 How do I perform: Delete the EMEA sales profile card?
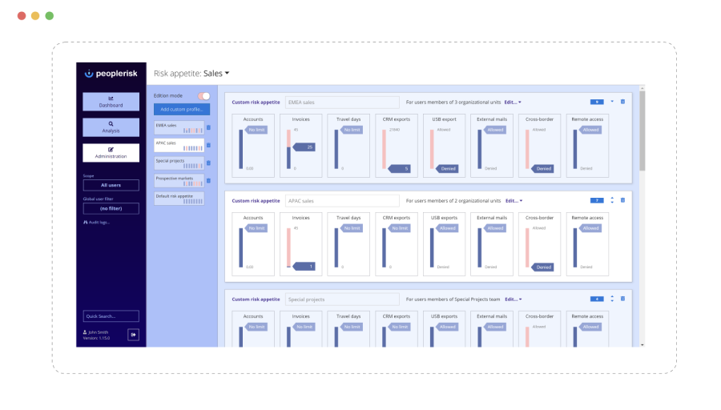pos(623,102)
